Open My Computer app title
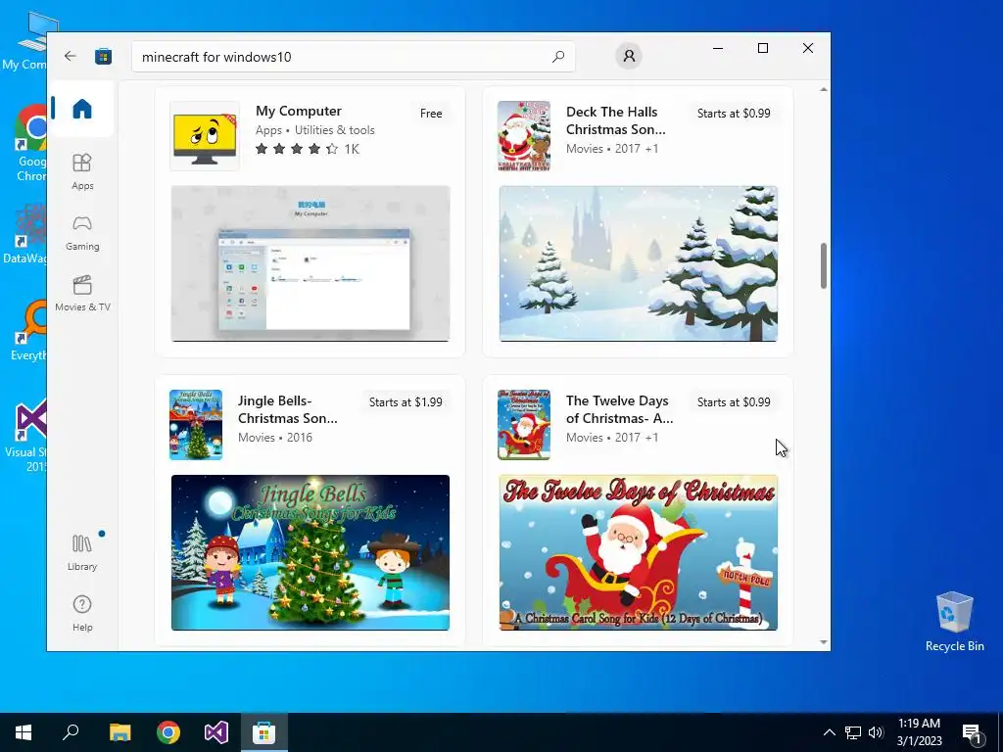 [x=299, y=112]
